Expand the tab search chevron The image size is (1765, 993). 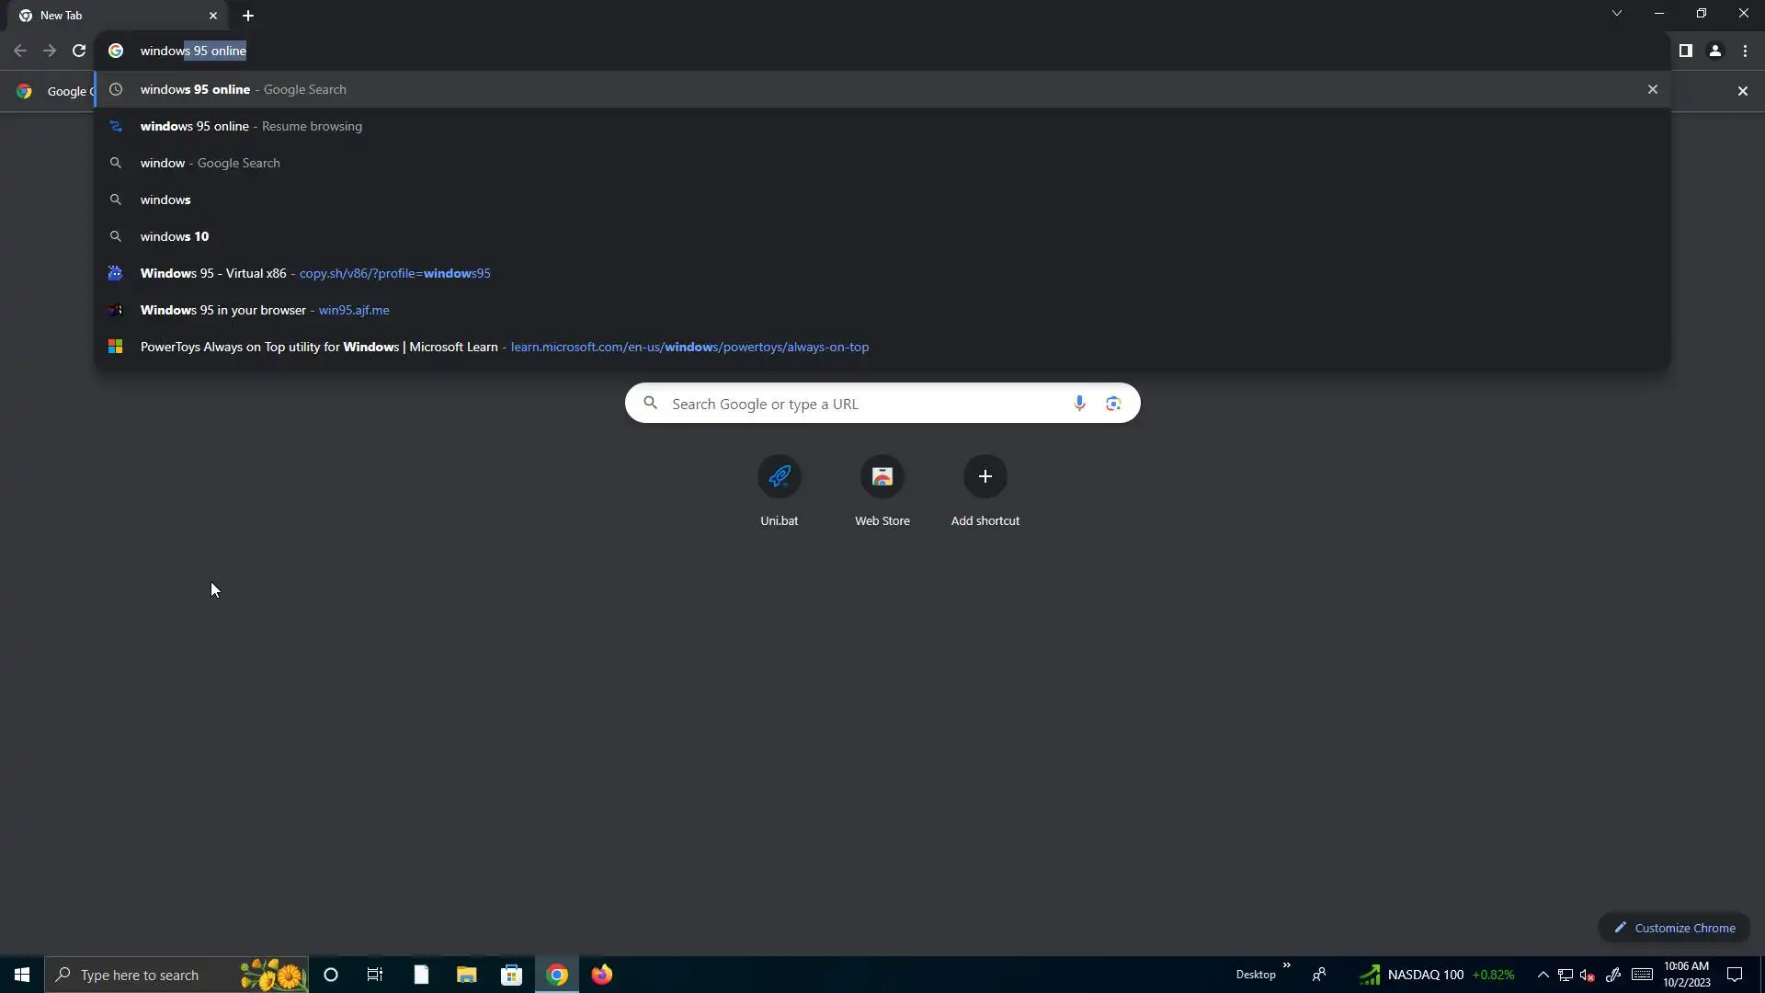(x=1616, y=14)
